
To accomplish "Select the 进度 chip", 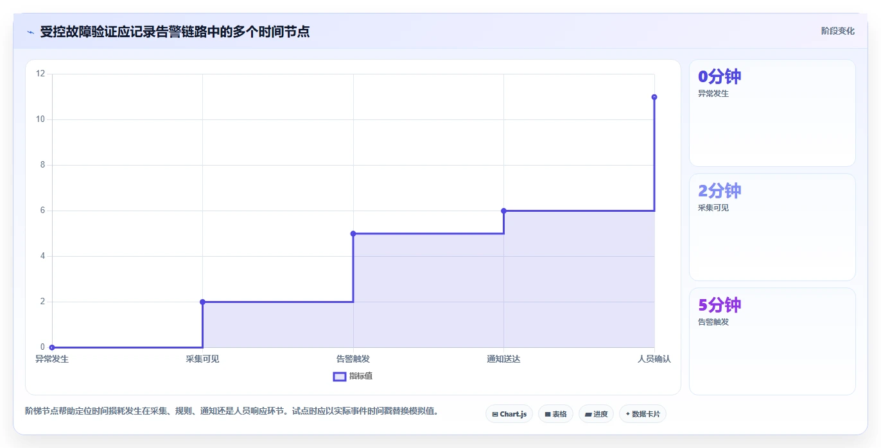I will click(x=596, y=414).
